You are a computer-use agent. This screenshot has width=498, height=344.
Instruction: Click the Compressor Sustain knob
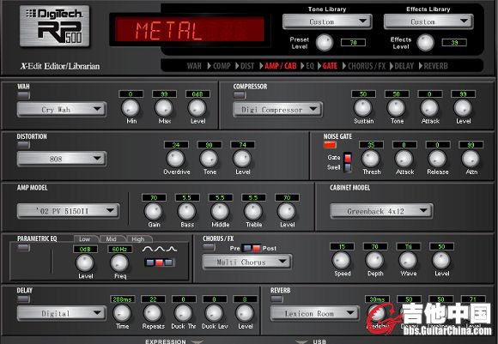tap(363, 108)
